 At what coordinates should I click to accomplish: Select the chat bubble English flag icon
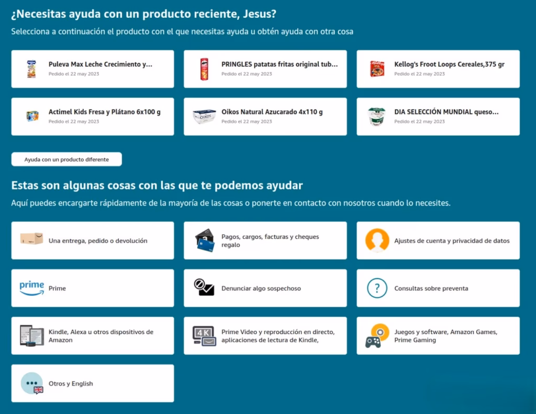coord(32,383)
